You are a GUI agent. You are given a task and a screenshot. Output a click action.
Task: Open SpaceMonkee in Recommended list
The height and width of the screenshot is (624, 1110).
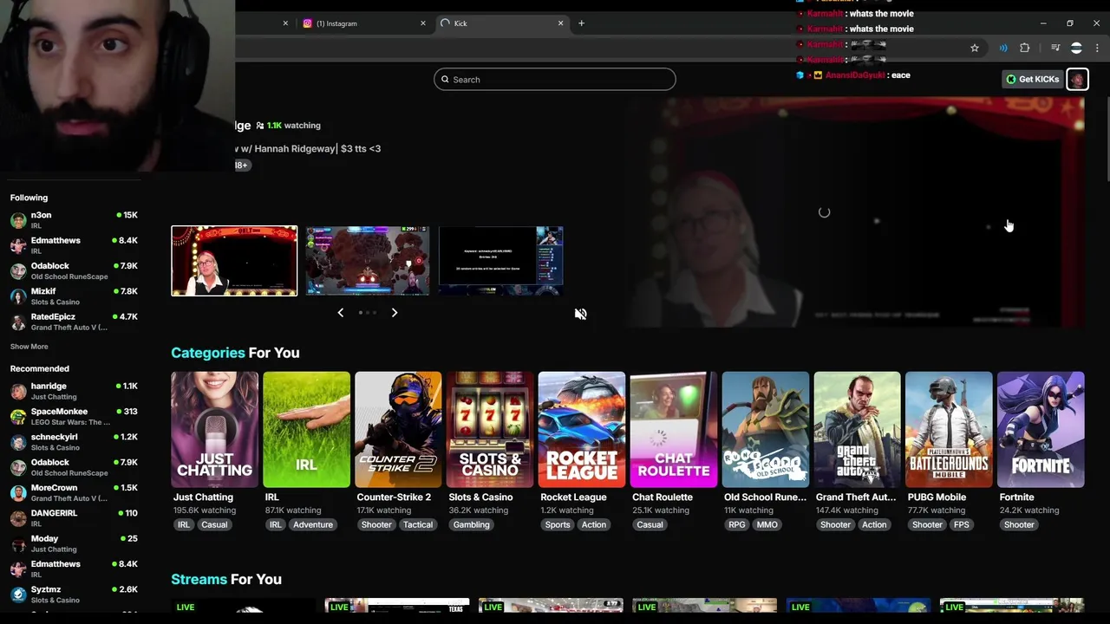tap(74, 416)
